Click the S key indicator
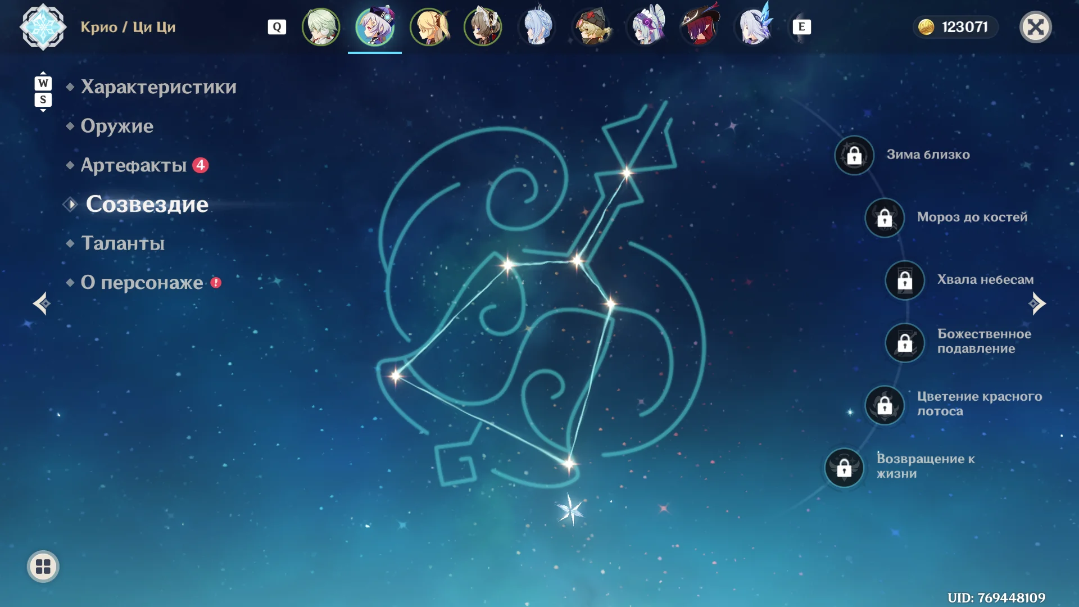The height and width of the screenshot is (607, 1079). (x=43, y=99)
